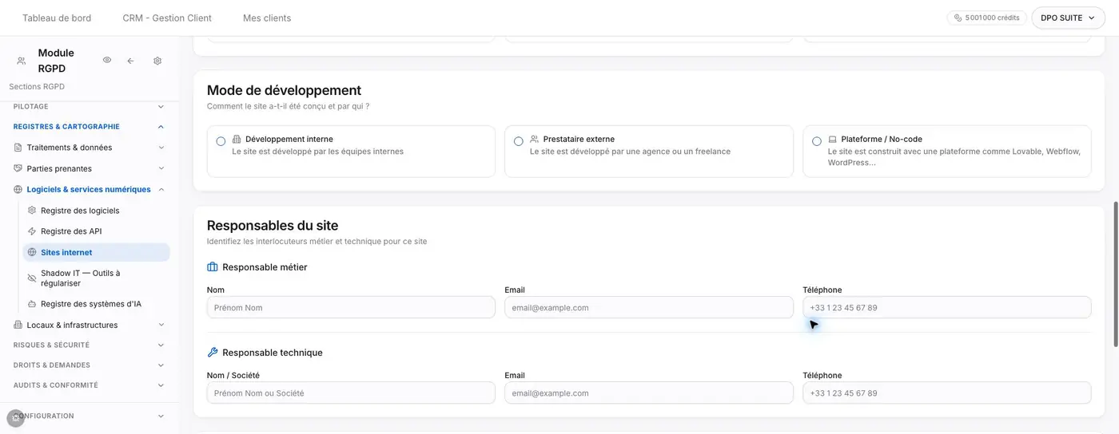1119x434 pixels.
Task: Click the globe icon for Logiciels & services numériques
Action: (18, 190)
